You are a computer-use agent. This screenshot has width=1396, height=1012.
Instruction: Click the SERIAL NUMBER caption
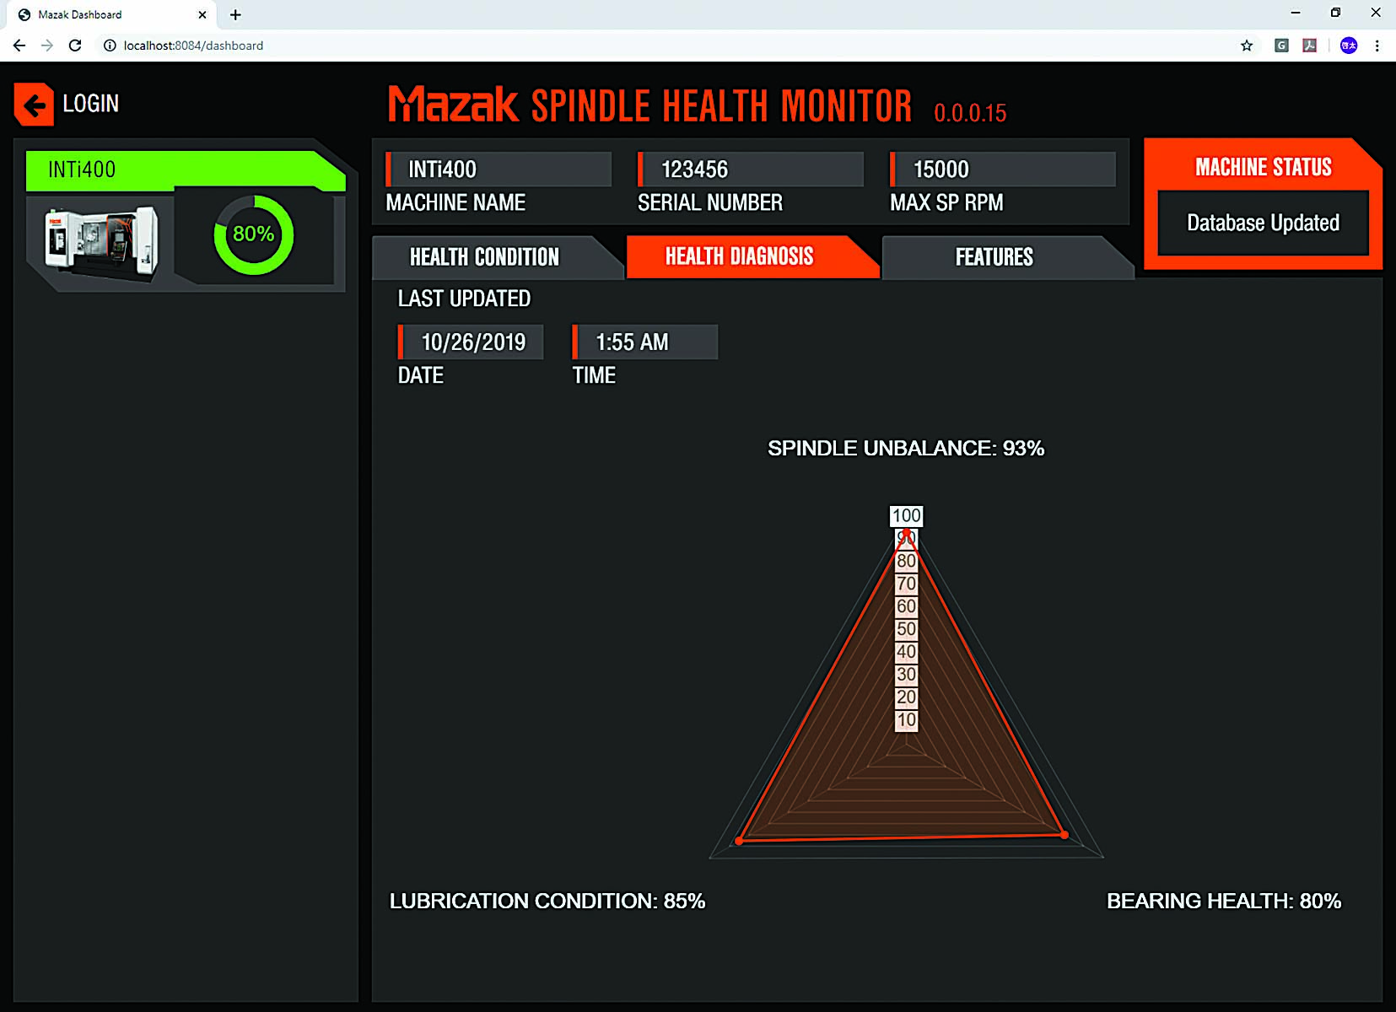710,203
